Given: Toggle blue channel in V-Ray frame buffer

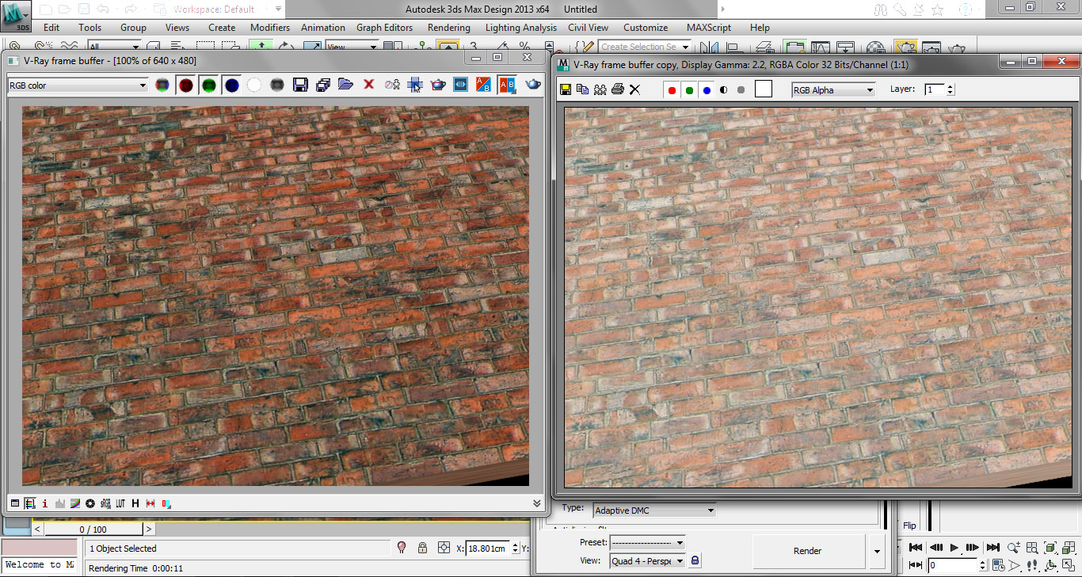Looking at the screenshot, I should coord(231,85).
